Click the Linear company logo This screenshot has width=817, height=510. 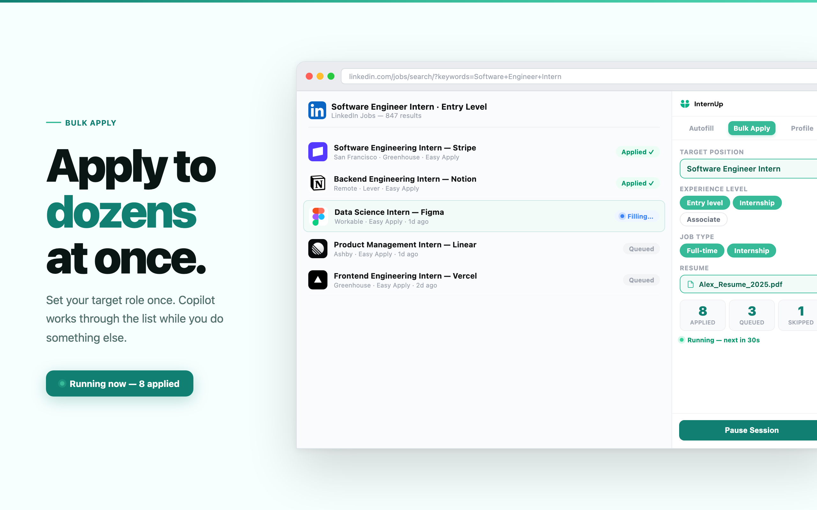tap(317, 249)
